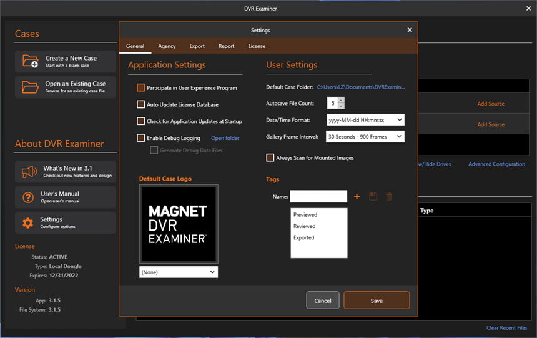Click Clear Recent Files link
The height and width of the screenshot is (338, 537).
click(x=507, y=328)
